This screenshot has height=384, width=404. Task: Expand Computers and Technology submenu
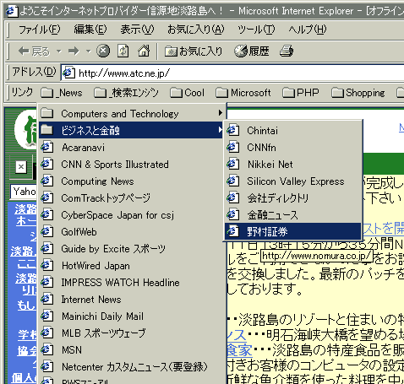[132, 114]
